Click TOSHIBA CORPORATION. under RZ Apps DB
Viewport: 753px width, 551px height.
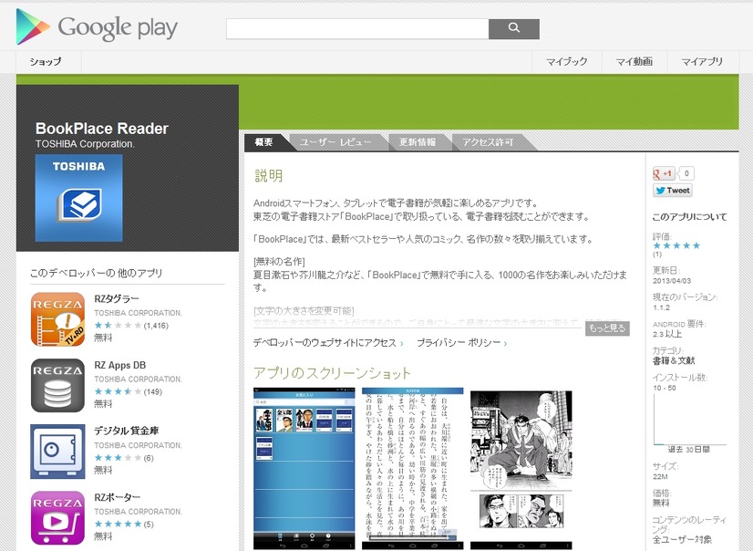(x=139, y=379)
